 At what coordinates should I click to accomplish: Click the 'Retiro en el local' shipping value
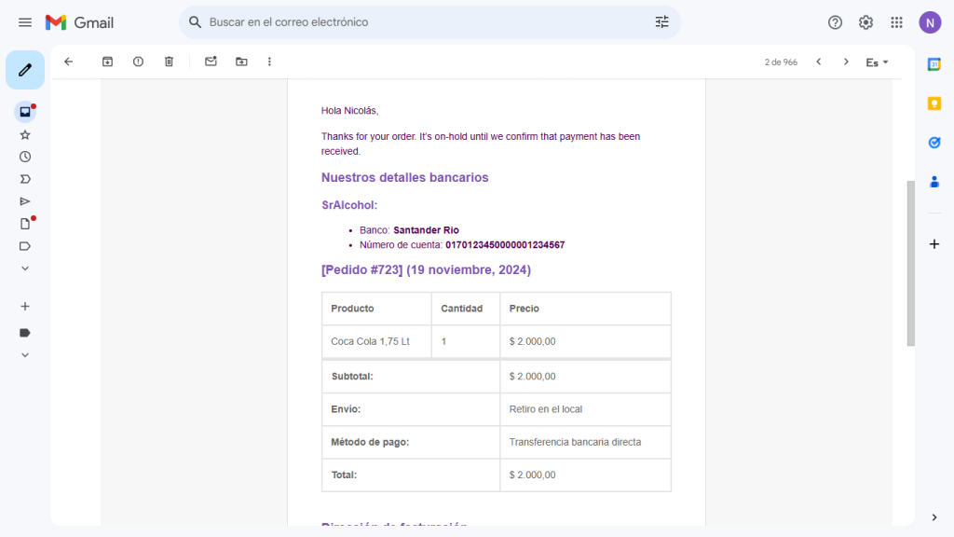tap(546, 409)
